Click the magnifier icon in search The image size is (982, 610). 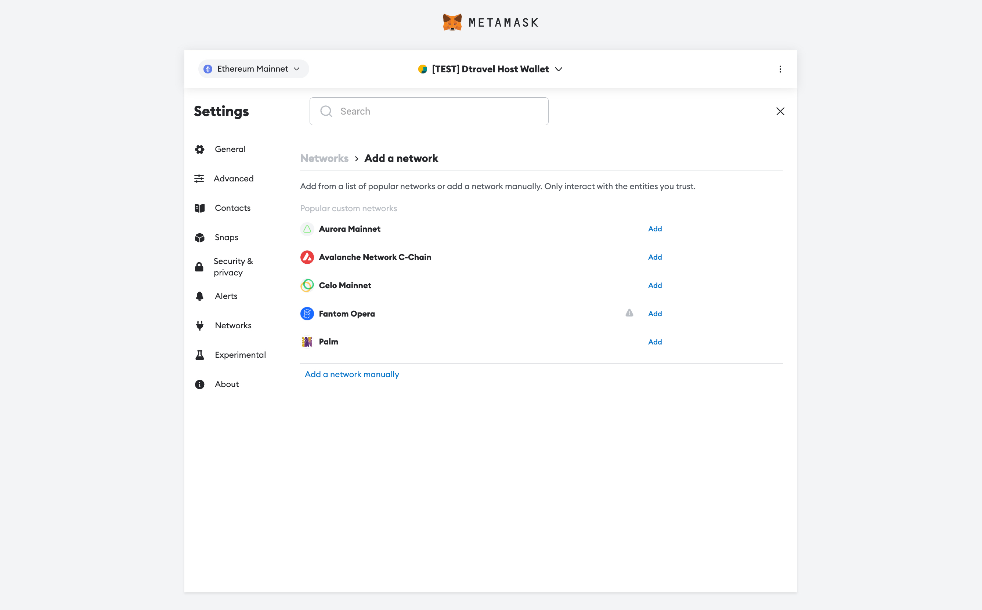click(x=326, y=111)
